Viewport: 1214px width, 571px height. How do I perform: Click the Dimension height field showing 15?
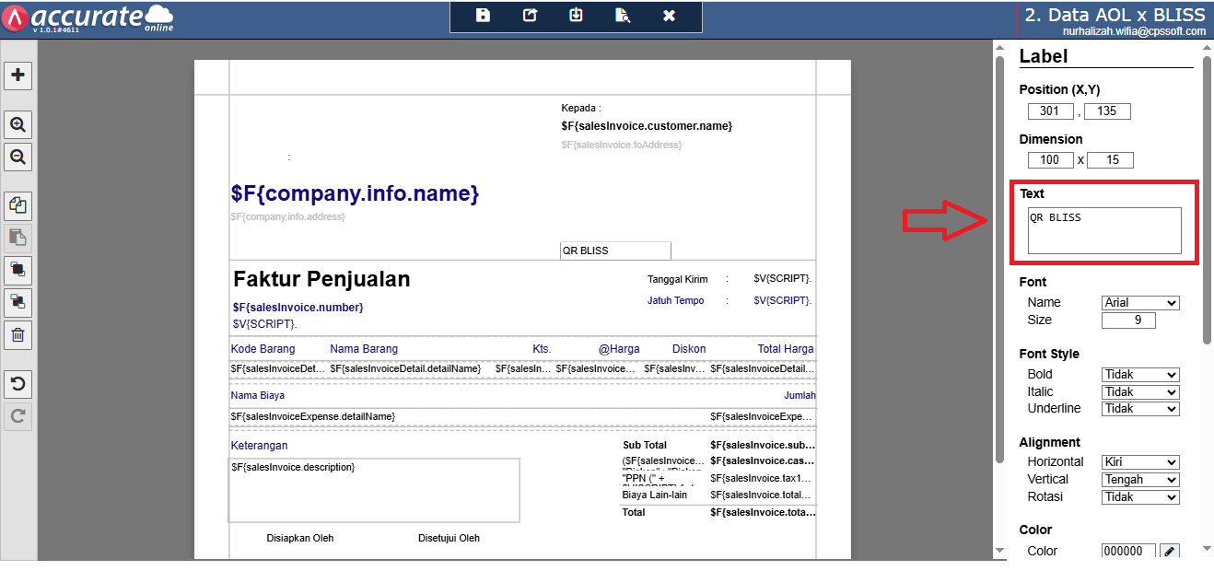1110,160
